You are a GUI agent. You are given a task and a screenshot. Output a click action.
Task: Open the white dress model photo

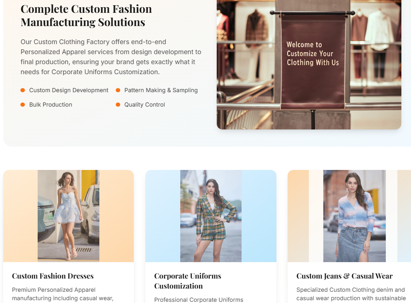point(68,216)
